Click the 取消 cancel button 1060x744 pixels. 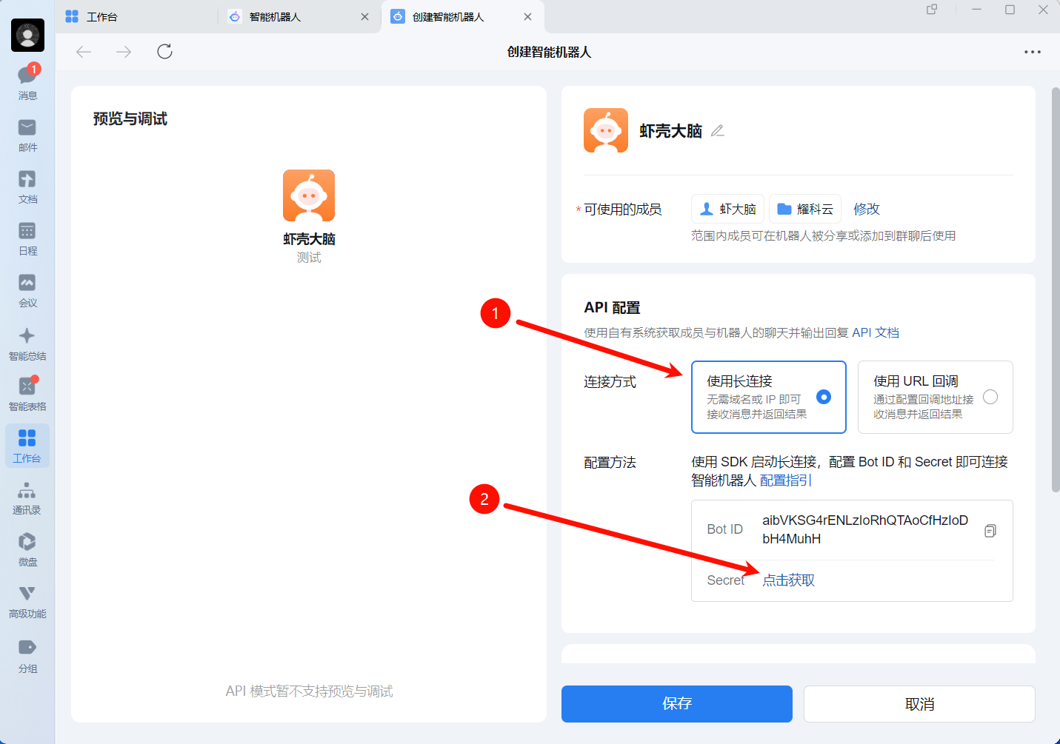coord(919,703)
